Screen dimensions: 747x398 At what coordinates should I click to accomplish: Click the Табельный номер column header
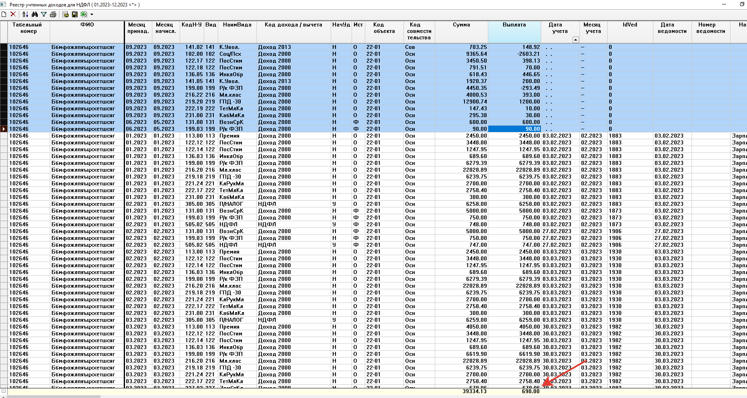[29, 32]
